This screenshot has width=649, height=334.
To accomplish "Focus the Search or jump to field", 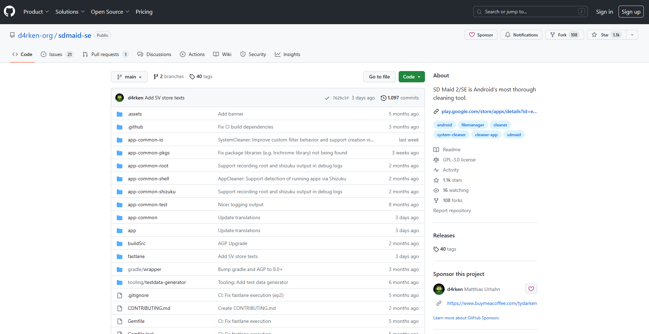I will [530, 12].
